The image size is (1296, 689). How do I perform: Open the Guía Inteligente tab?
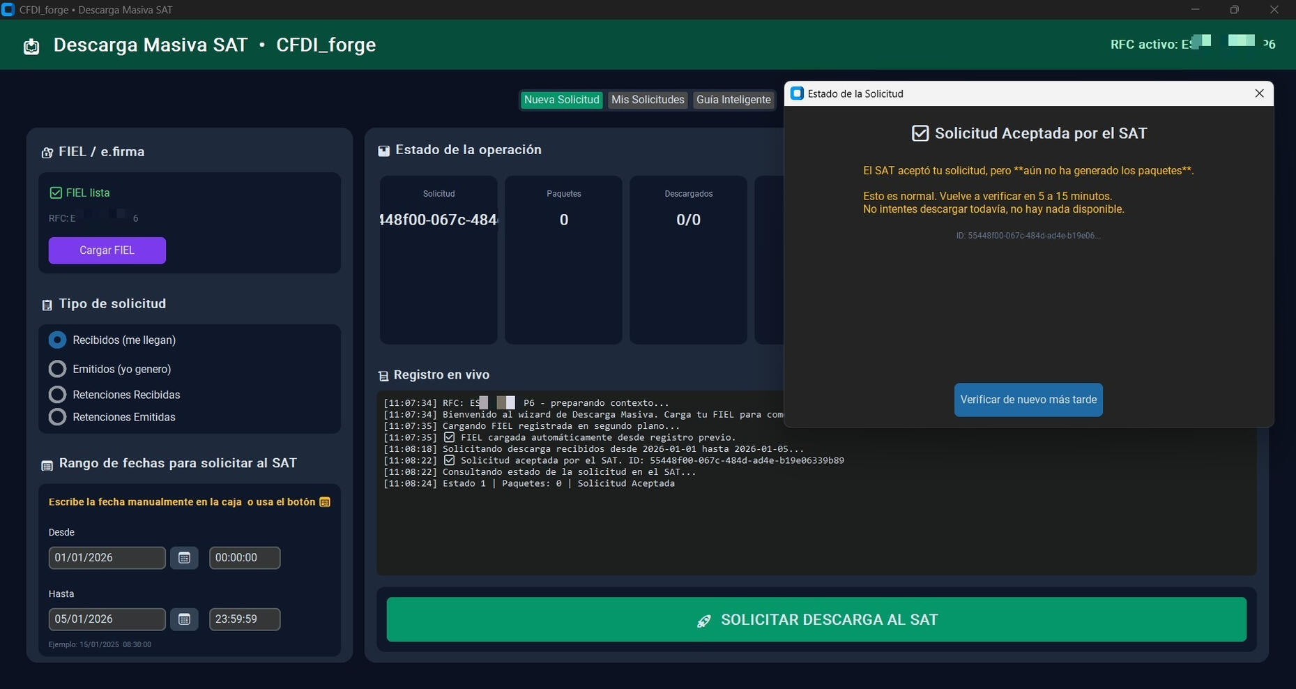click(733, 100)
